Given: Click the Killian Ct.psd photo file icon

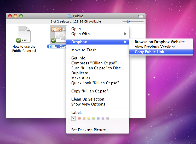Looking at the screenshot, I should [x=57, y=35].
